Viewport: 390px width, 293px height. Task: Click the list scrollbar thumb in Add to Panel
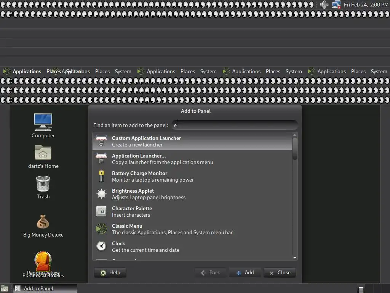click(295, 148)
